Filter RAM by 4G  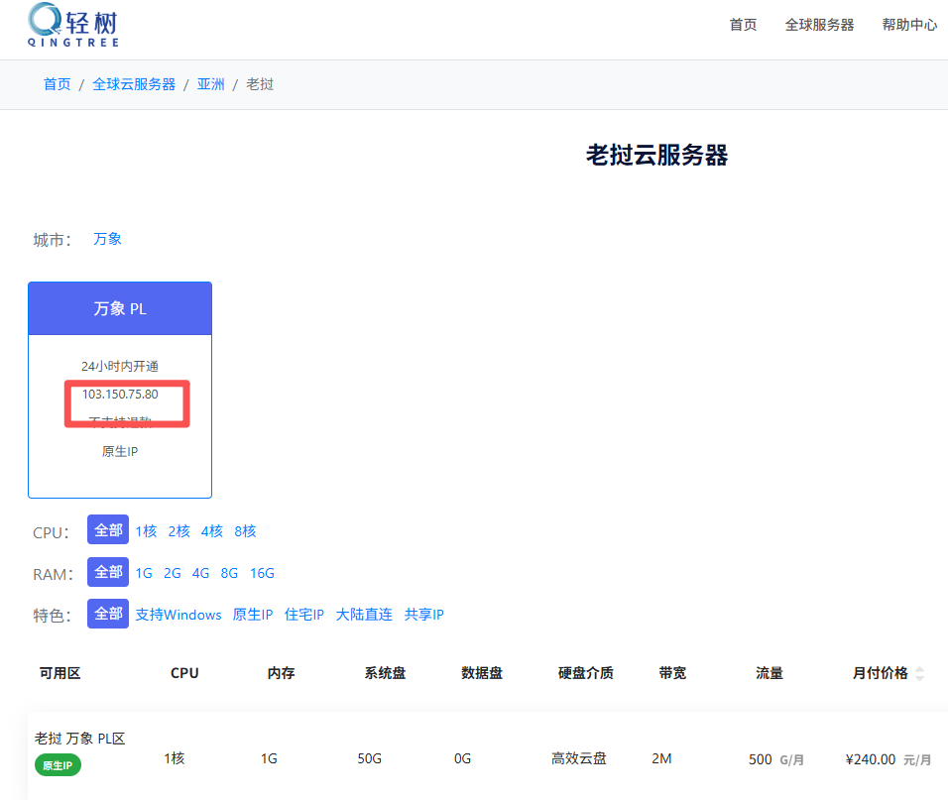point(201,573)
